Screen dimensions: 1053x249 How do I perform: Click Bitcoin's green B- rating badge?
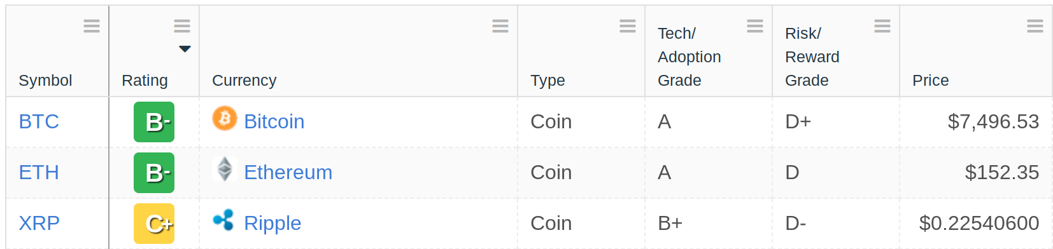(x=154, y=122)
